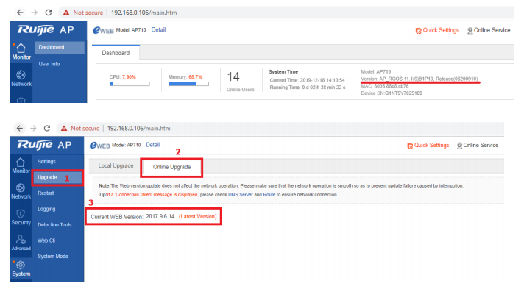Viewport: 524px width, 289px height.
Task: Open Quick Settings in bottom window
Action: (428, 146)
